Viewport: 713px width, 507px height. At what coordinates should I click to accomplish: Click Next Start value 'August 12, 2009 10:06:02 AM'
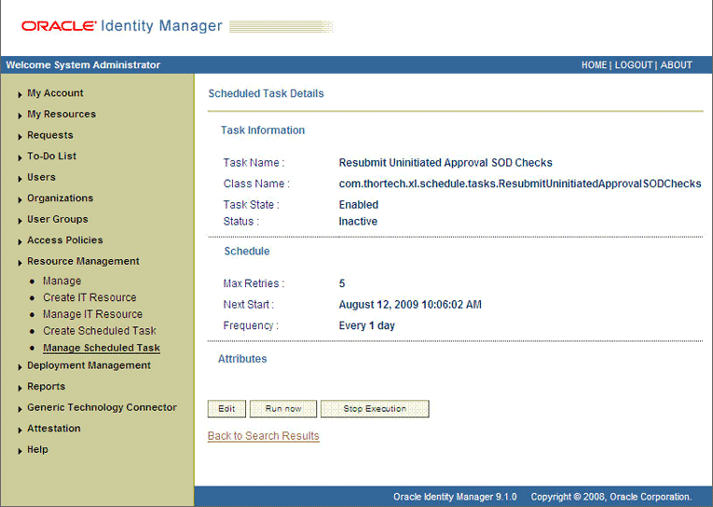410,305
